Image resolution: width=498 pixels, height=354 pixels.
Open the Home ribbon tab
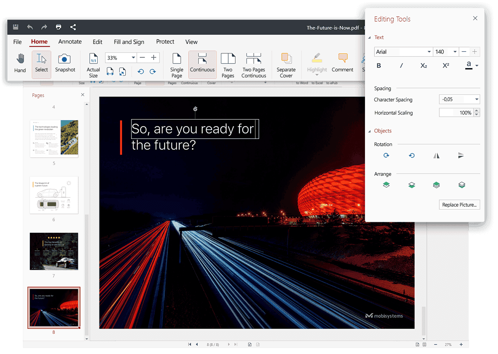39,42
